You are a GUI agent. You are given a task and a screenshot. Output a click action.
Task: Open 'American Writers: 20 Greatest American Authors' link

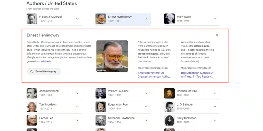pos(154,75)
